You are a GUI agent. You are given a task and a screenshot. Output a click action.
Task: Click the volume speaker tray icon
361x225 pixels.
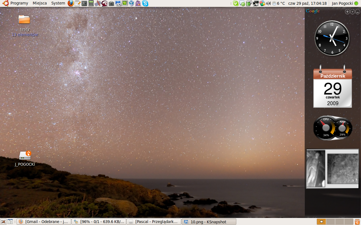[268, 3]
